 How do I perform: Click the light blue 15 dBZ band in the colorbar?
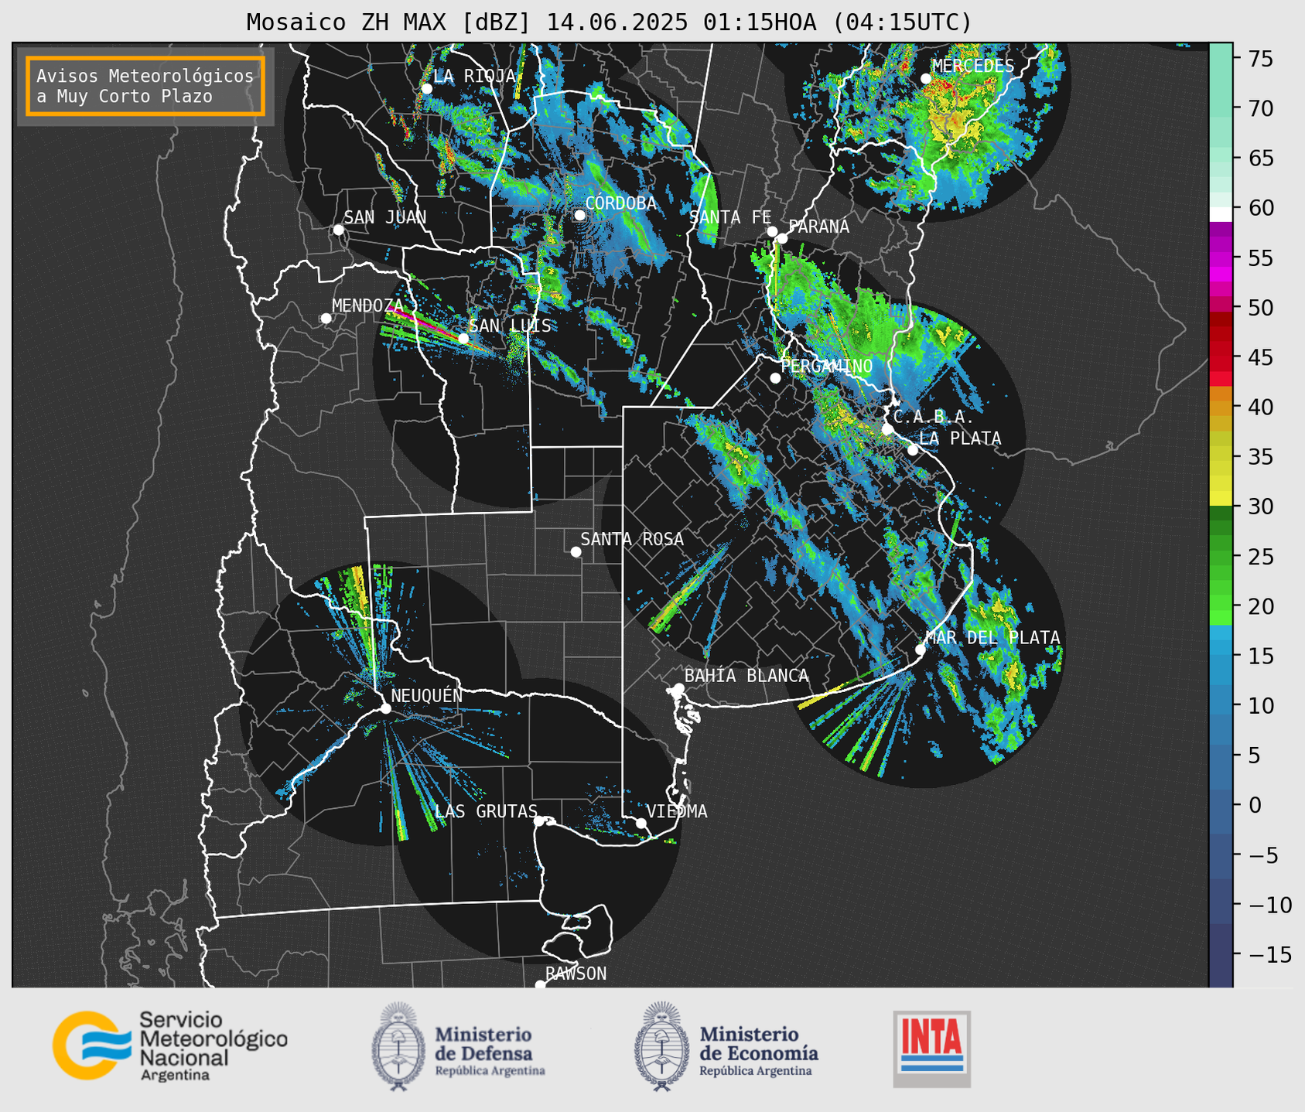[1221, 656]
